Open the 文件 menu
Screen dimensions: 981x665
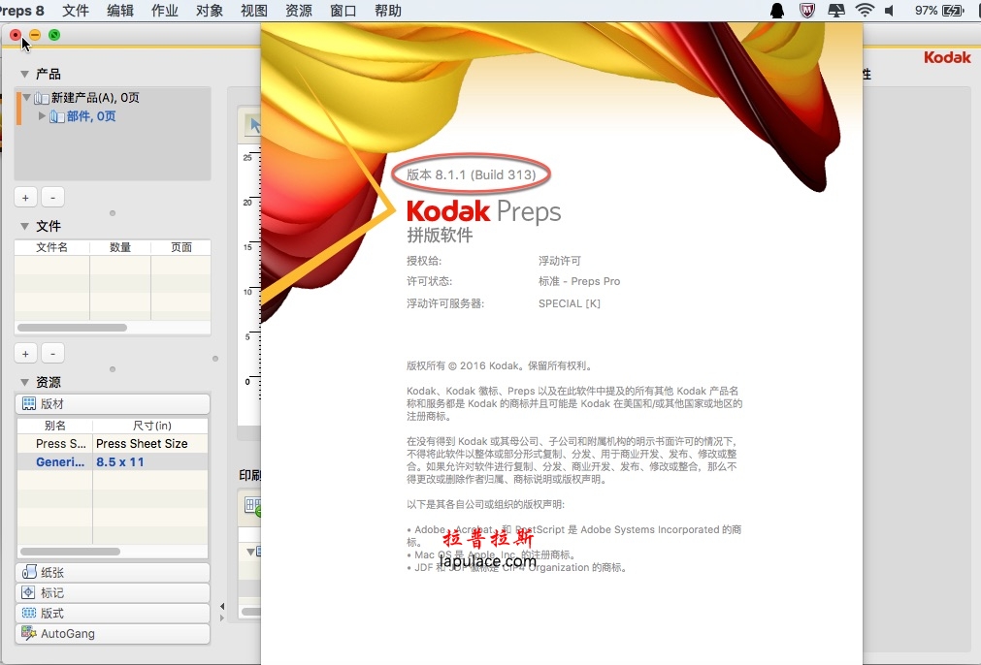(76, 11)
